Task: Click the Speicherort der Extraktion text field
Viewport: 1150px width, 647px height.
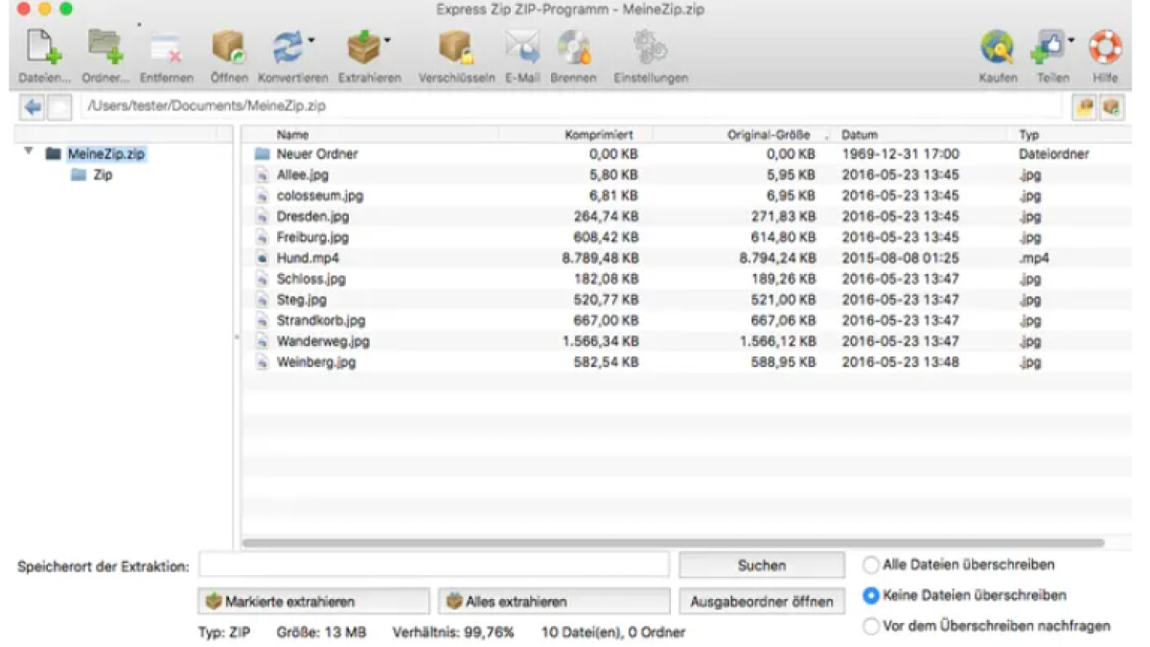Action: (x=433, y=566)
